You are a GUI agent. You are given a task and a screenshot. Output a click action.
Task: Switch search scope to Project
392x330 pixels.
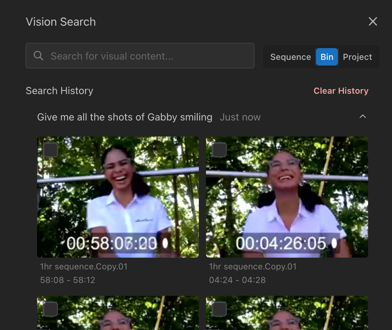357,57
